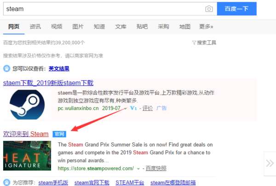
Task: Click the Steam logo thumbnail in ad result
Action: coord(27,104)
